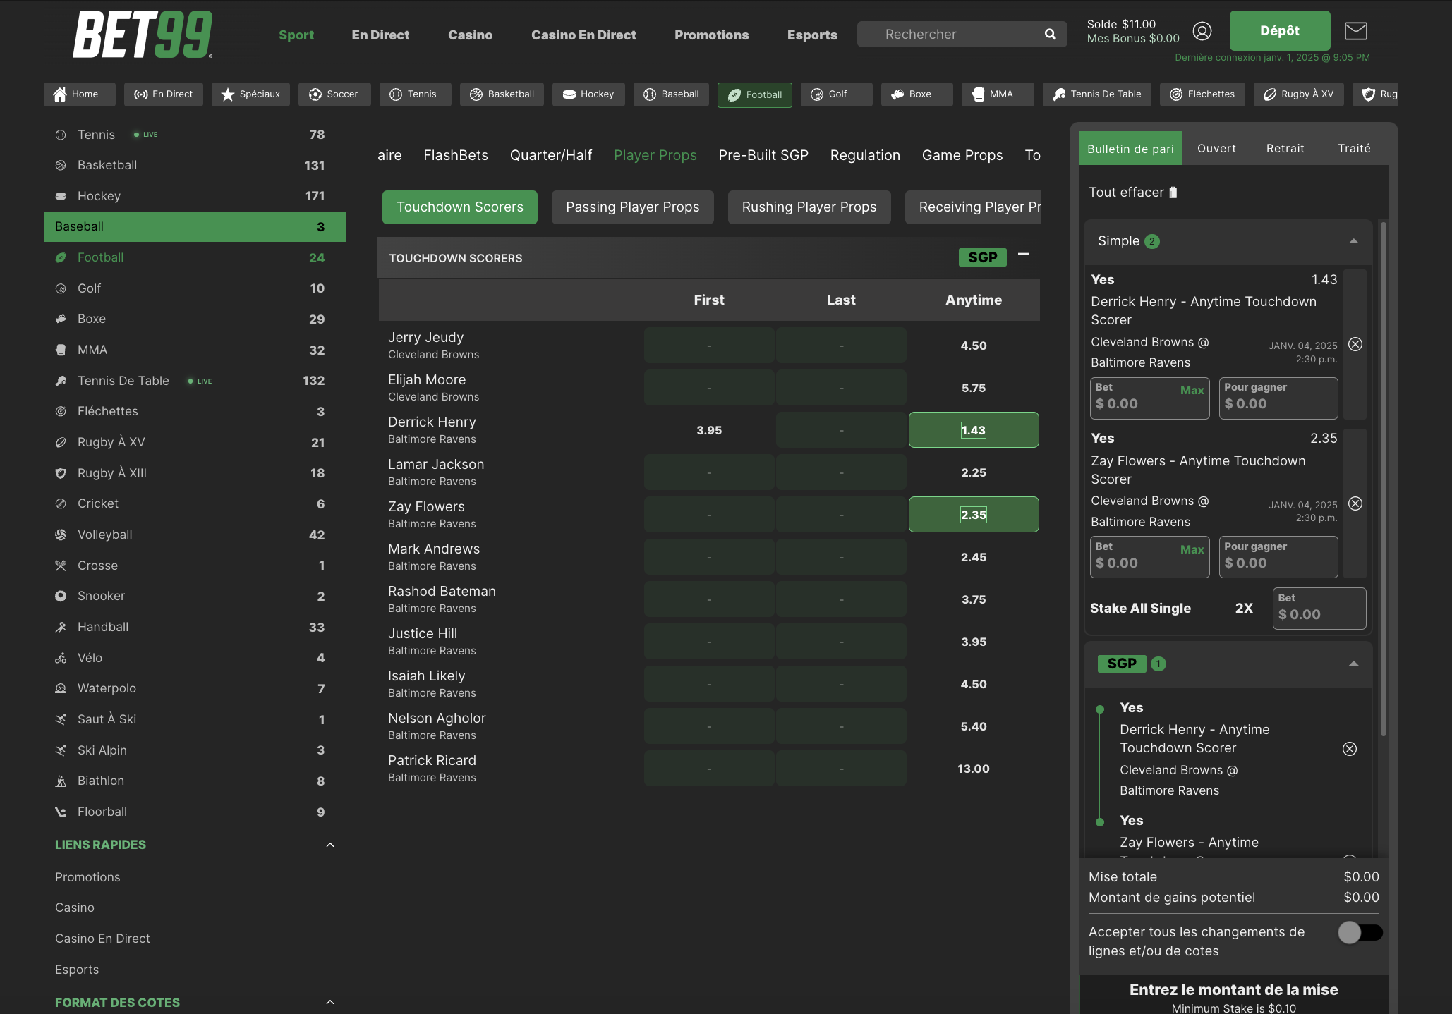Screen dimensions: 1452x1014
Task: Select Baseball chip in sports toolbar
Action: point(671,94)
